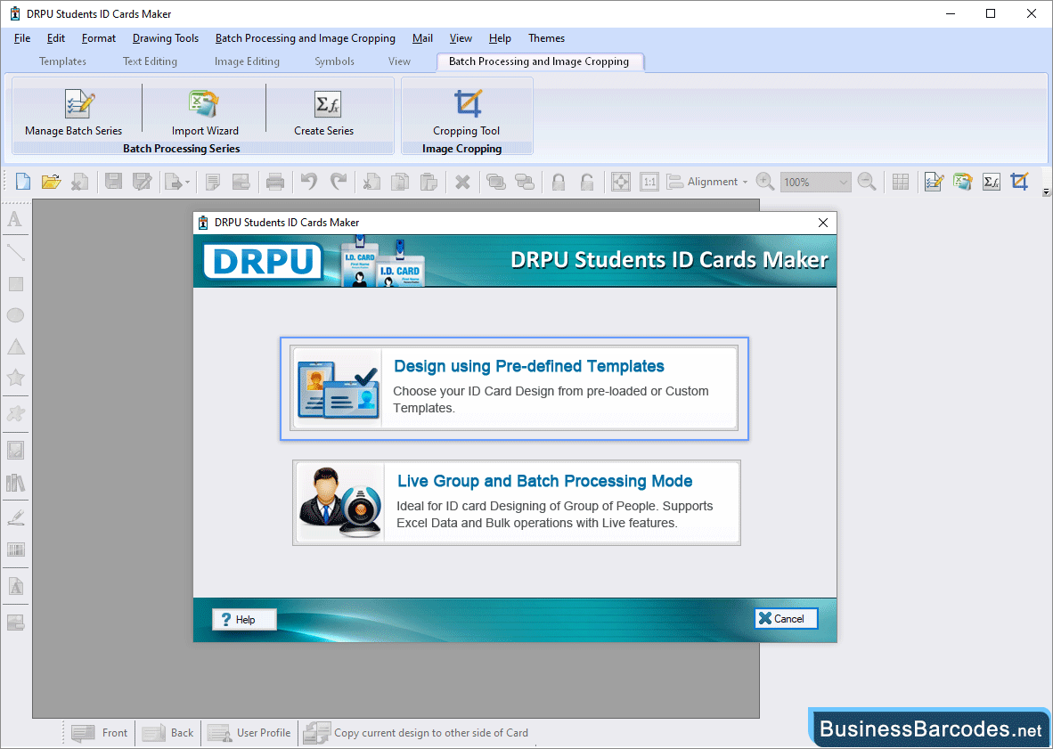Select the Star shape tool
Screen dimensions: 1053x749
(x=15, y=378)
